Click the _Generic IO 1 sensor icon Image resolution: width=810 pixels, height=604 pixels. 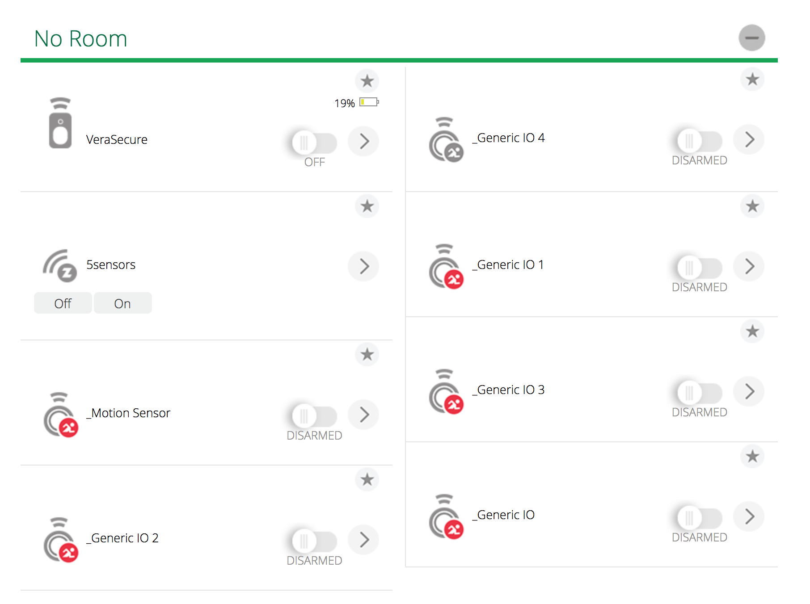click(446, 267)
